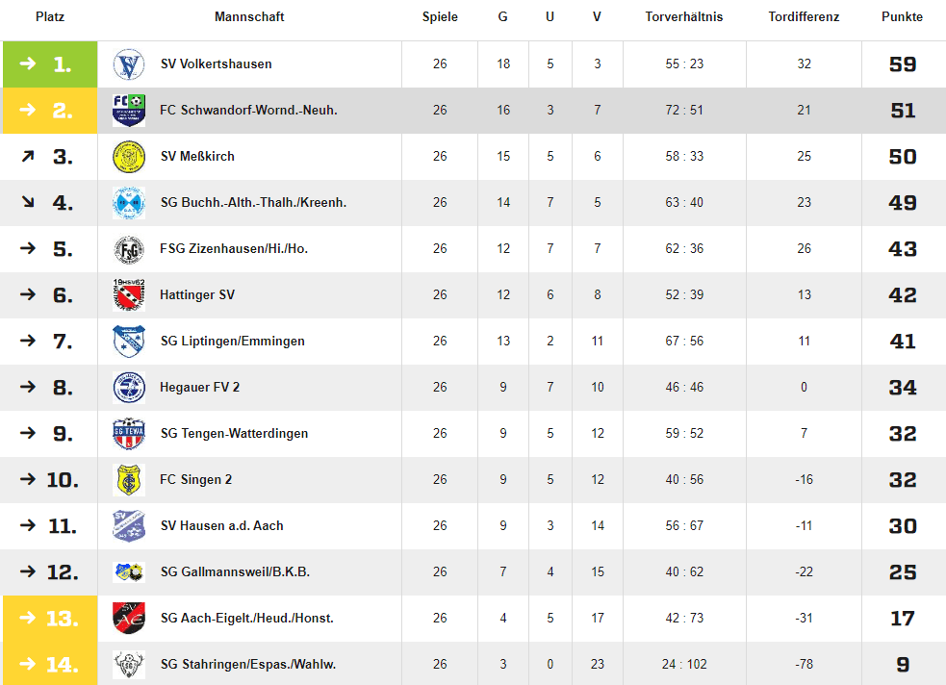Click the Hattinger SV red crest

click(x=129, y=294)
